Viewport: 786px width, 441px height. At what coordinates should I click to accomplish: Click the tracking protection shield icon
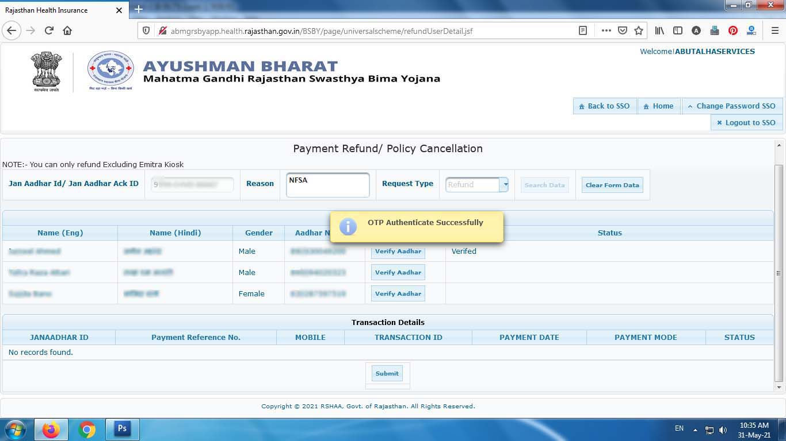tap(146, 30)
